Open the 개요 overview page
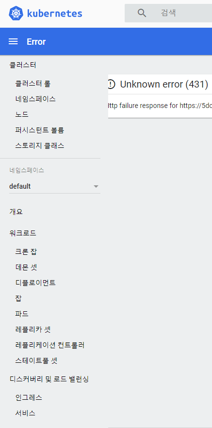The width and height of the screenshot is (212, 428). point(16,212)
